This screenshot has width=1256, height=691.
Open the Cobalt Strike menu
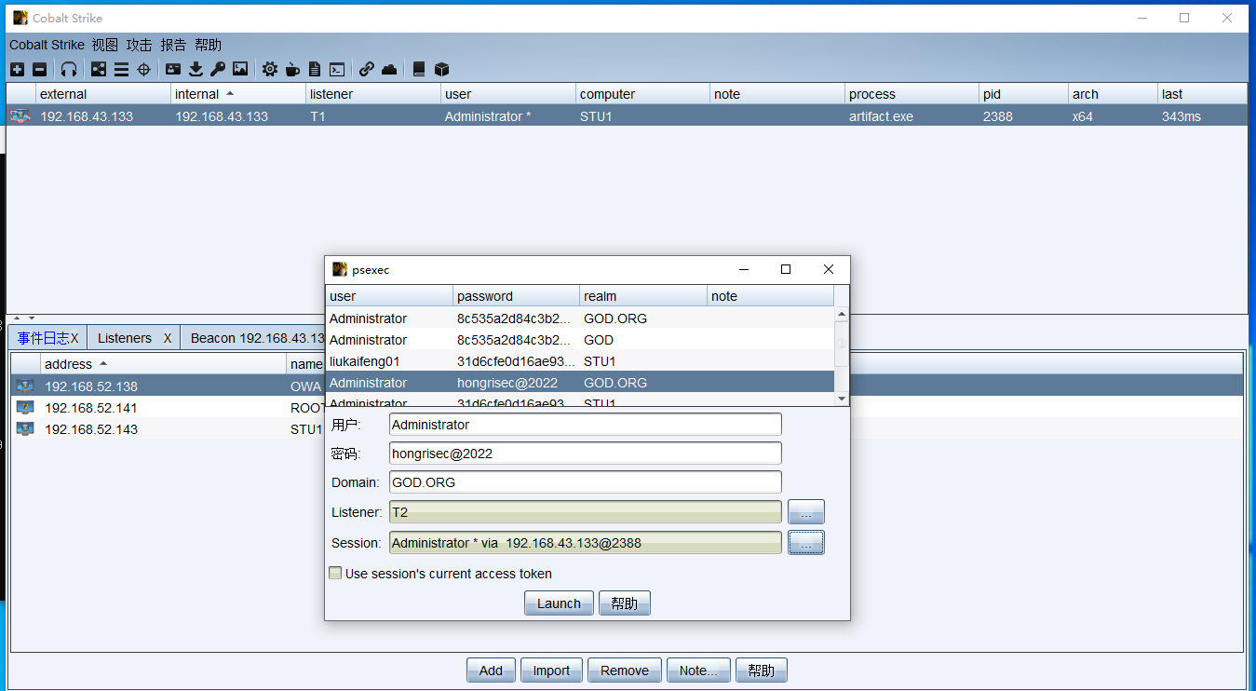tap(47, 45)
